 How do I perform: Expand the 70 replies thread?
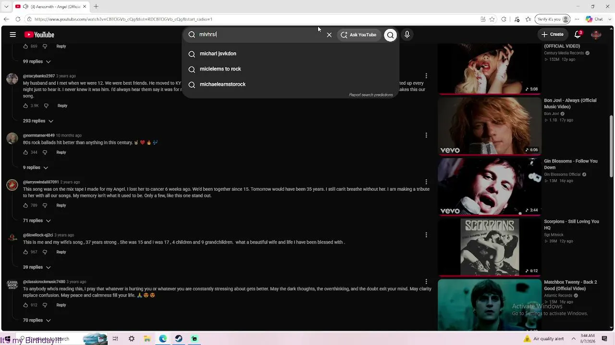(x=37, y=320)
